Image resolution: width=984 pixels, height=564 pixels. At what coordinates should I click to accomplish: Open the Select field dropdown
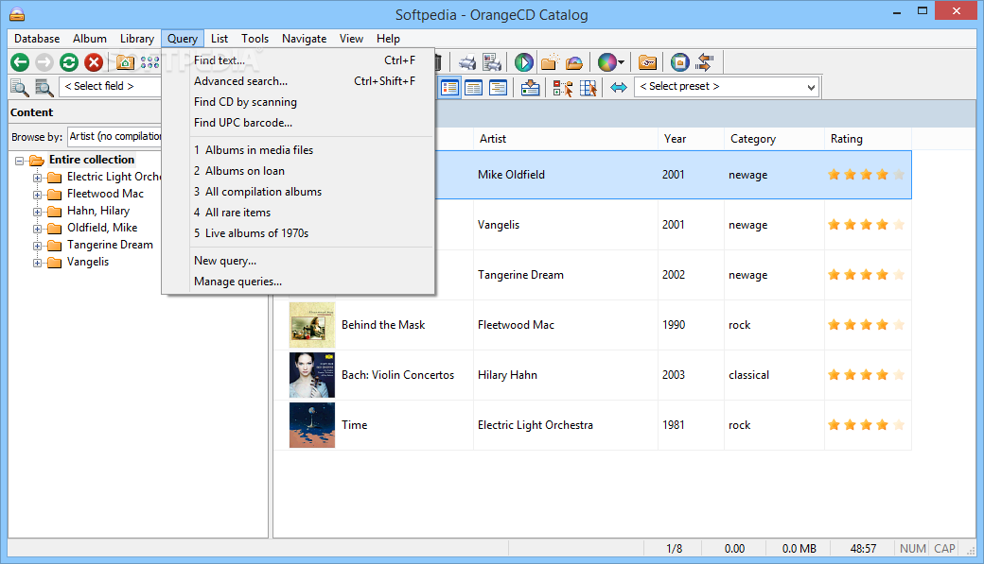point(111,87)
